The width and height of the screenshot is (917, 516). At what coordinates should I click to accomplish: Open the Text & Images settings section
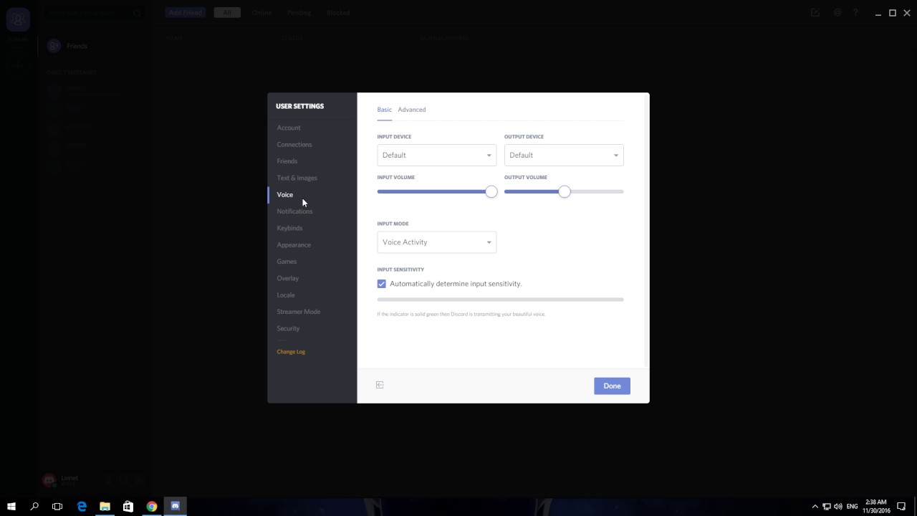[297, 178]
